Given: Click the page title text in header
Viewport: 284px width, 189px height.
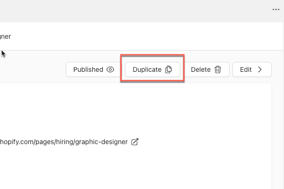Looking at the screenshot, I should pos(6,36).
